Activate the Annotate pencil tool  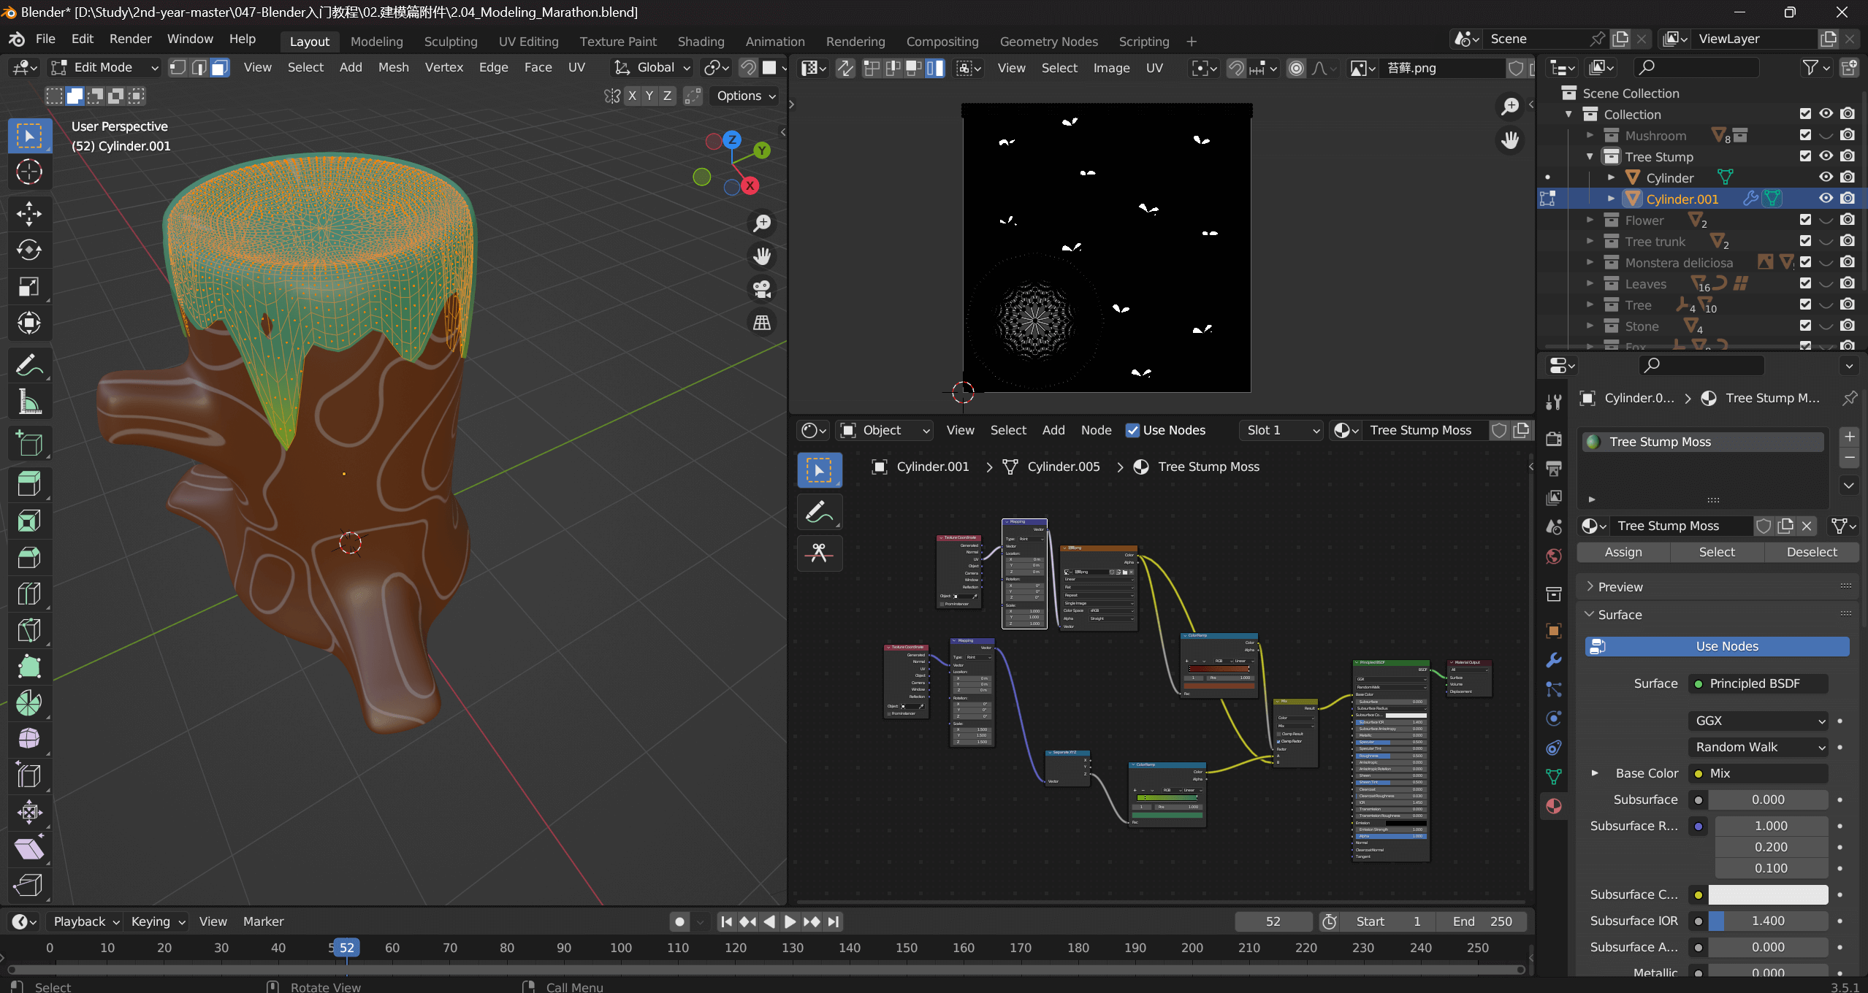click(x=29, y=365)
